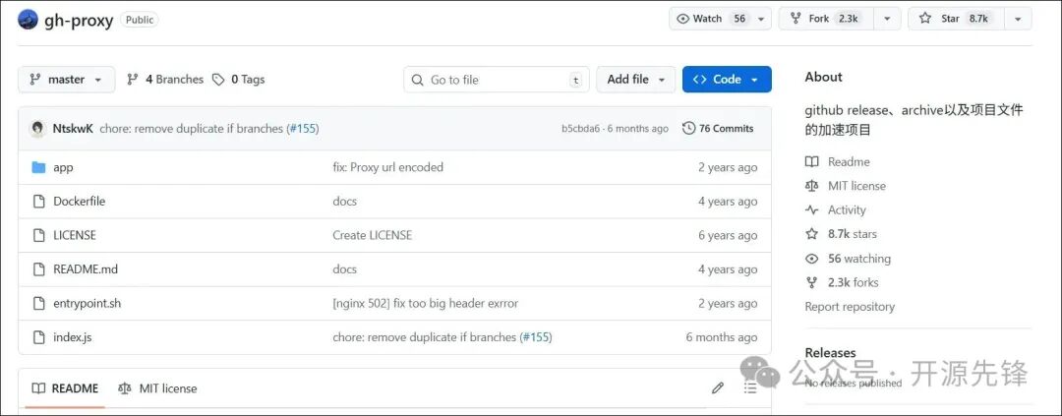Image resolution: width=1062 pixels, height=416 pixels.
Task: Open the index.js file
Action: 73,336
